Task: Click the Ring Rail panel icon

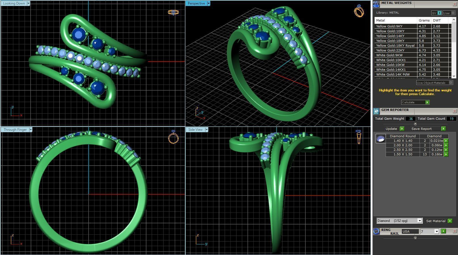Action: pos(376,231)
